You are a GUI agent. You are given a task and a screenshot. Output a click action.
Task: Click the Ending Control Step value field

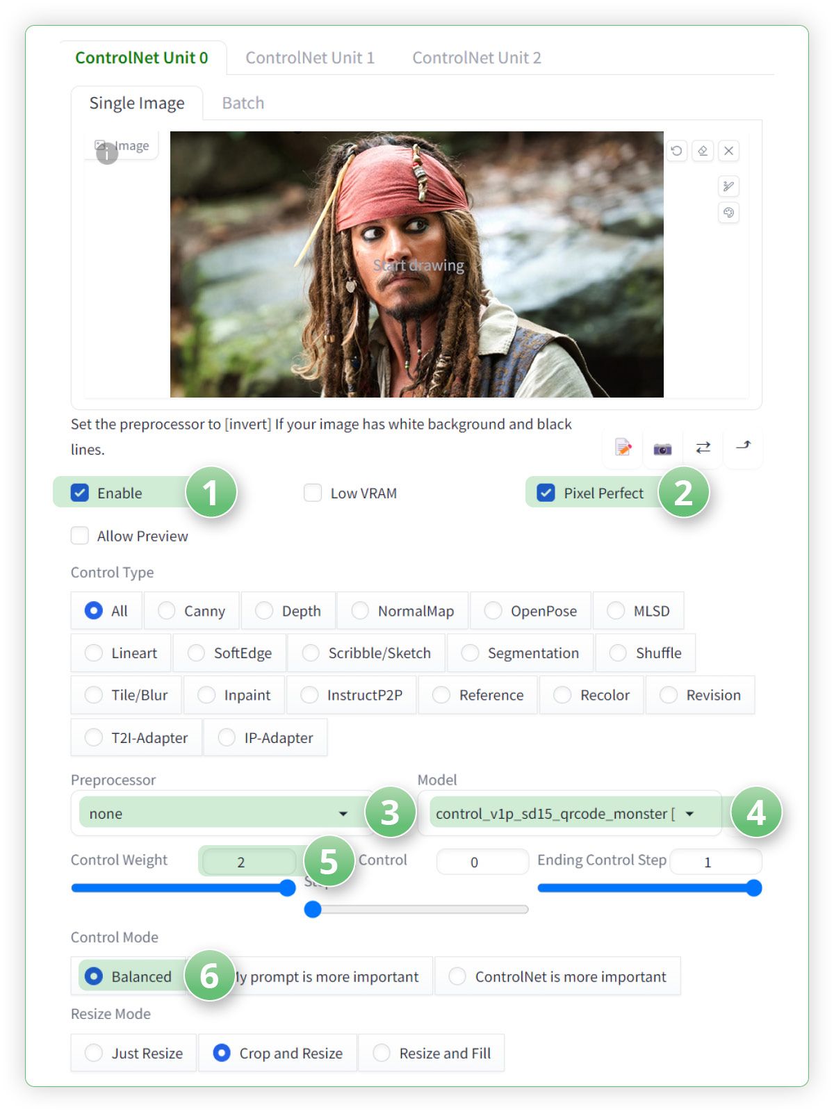click(x=716, y=862)
